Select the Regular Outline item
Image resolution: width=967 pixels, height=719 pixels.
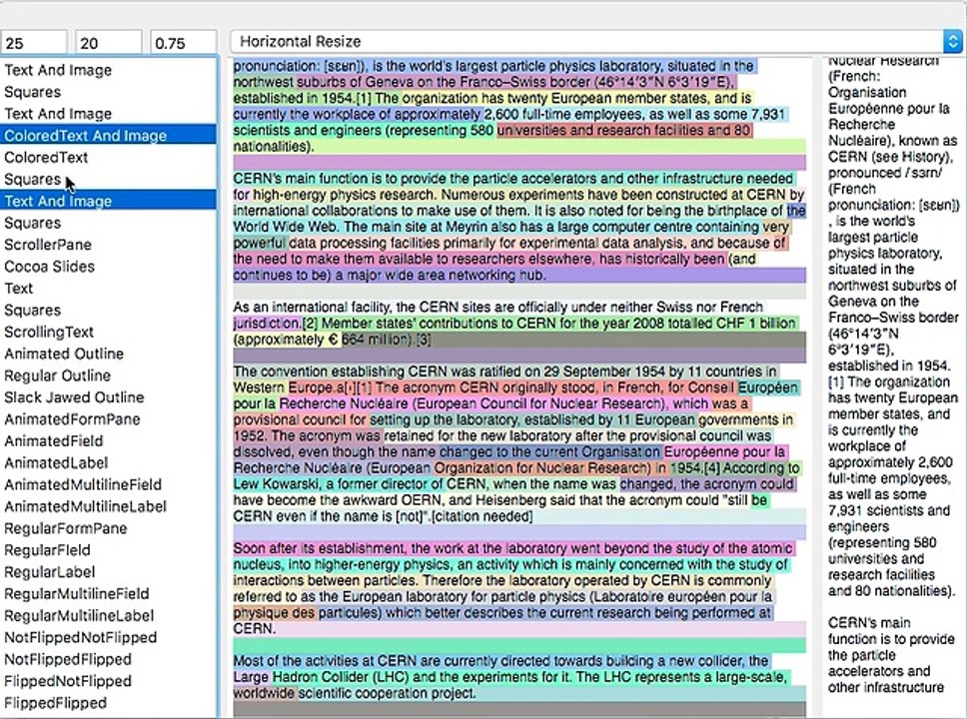click(x=109, y=375)
